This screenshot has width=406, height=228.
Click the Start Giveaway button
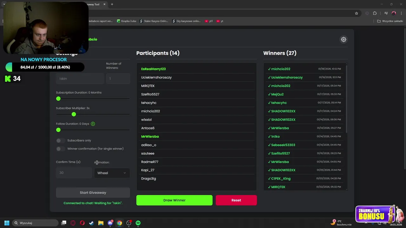93,193
